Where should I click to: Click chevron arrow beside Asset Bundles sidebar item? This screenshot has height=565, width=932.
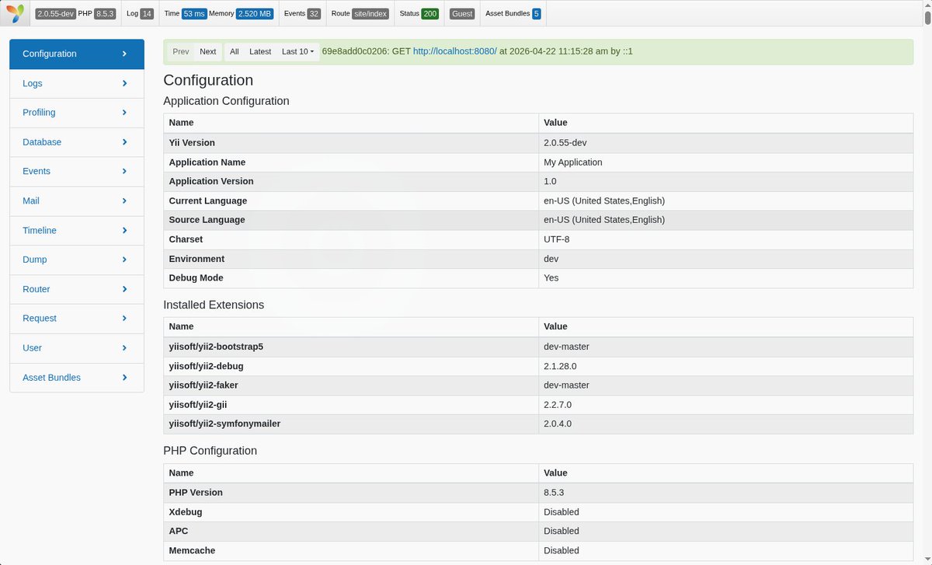[124, 377]
